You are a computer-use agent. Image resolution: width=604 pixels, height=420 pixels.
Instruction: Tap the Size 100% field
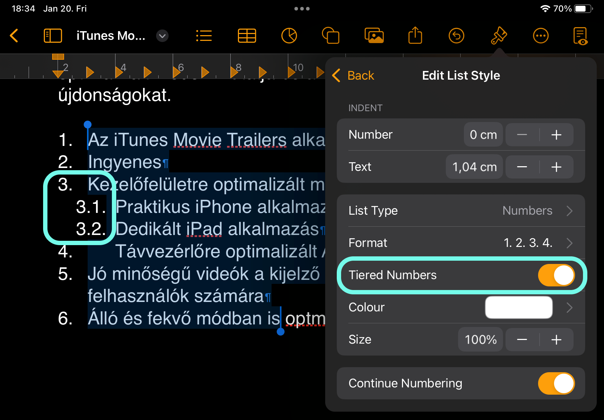481,340
